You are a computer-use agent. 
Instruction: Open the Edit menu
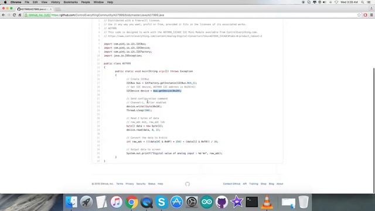(x=35, y=2)
